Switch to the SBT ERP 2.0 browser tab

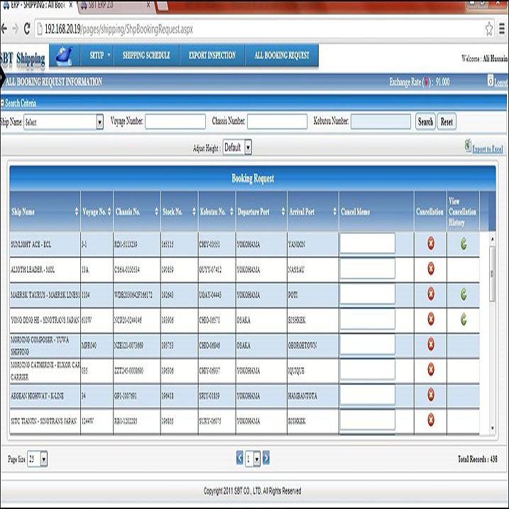(116, 5)
